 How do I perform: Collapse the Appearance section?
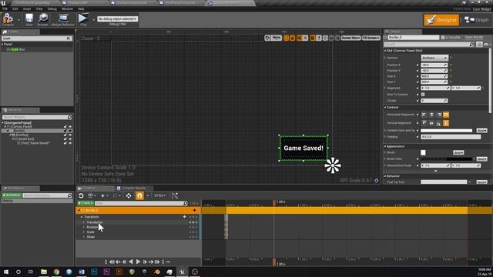tap(385, 146)
